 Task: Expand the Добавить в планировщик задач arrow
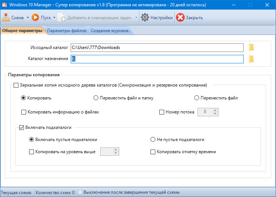[136, 18]
